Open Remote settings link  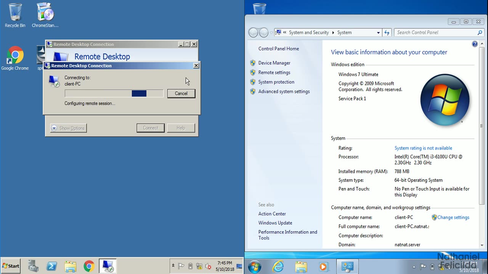coord(274,72)
